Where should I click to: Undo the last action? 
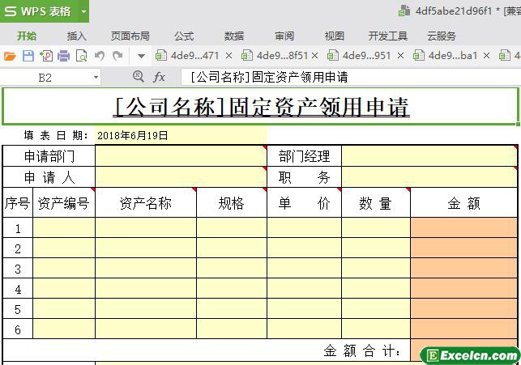100,56
